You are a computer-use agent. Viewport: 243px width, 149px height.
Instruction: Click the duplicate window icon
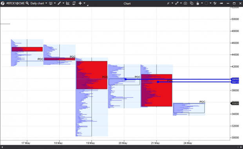[192, 3]
